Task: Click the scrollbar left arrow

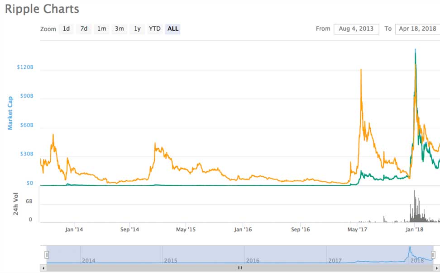Action: (x=43, y=268)
